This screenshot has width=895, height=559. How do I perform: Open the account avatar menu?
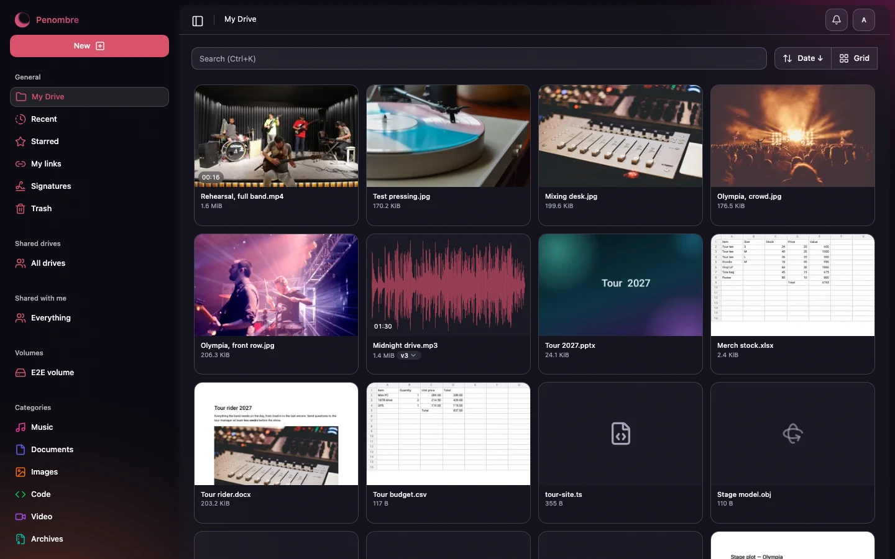(864, 20)
